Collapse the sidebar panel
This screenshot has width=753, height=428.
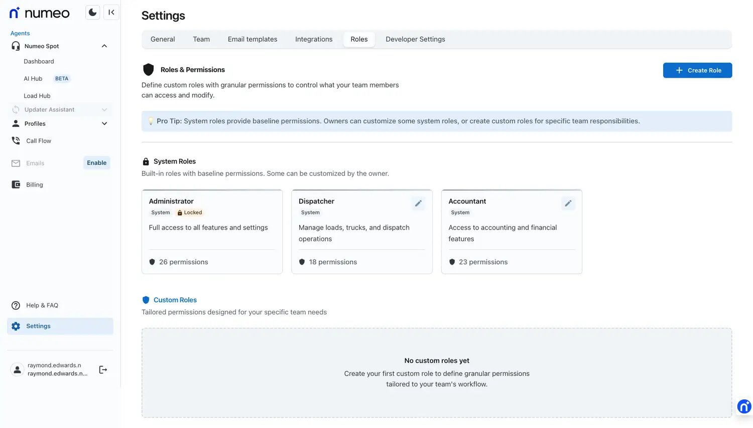111,13
